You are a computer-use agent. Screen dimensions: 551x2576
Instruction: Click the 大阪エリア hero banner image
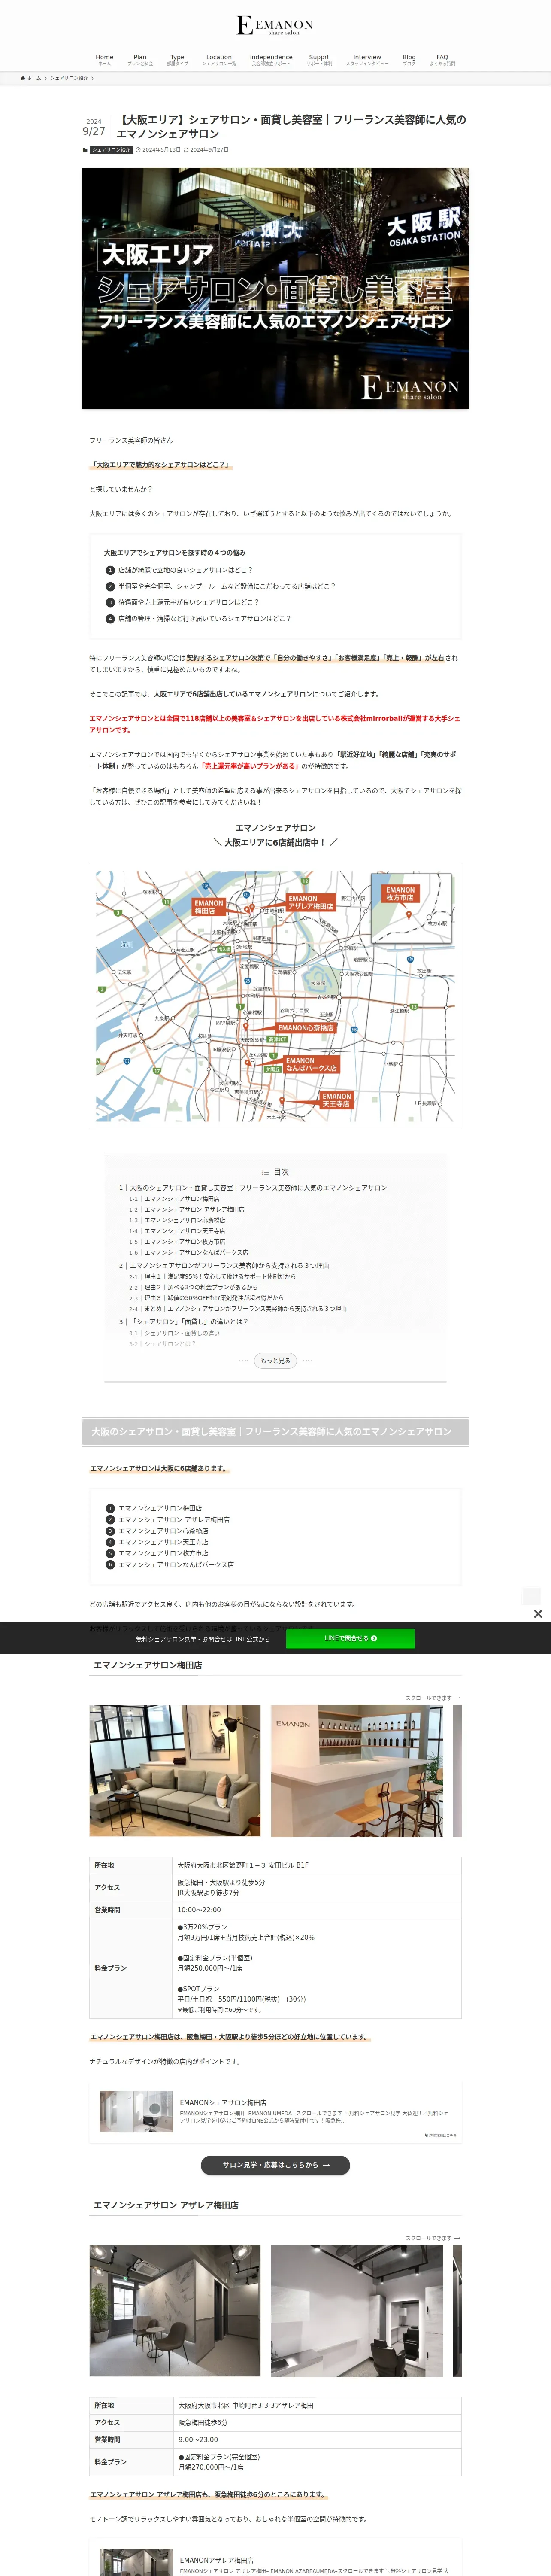pos(275,288)
